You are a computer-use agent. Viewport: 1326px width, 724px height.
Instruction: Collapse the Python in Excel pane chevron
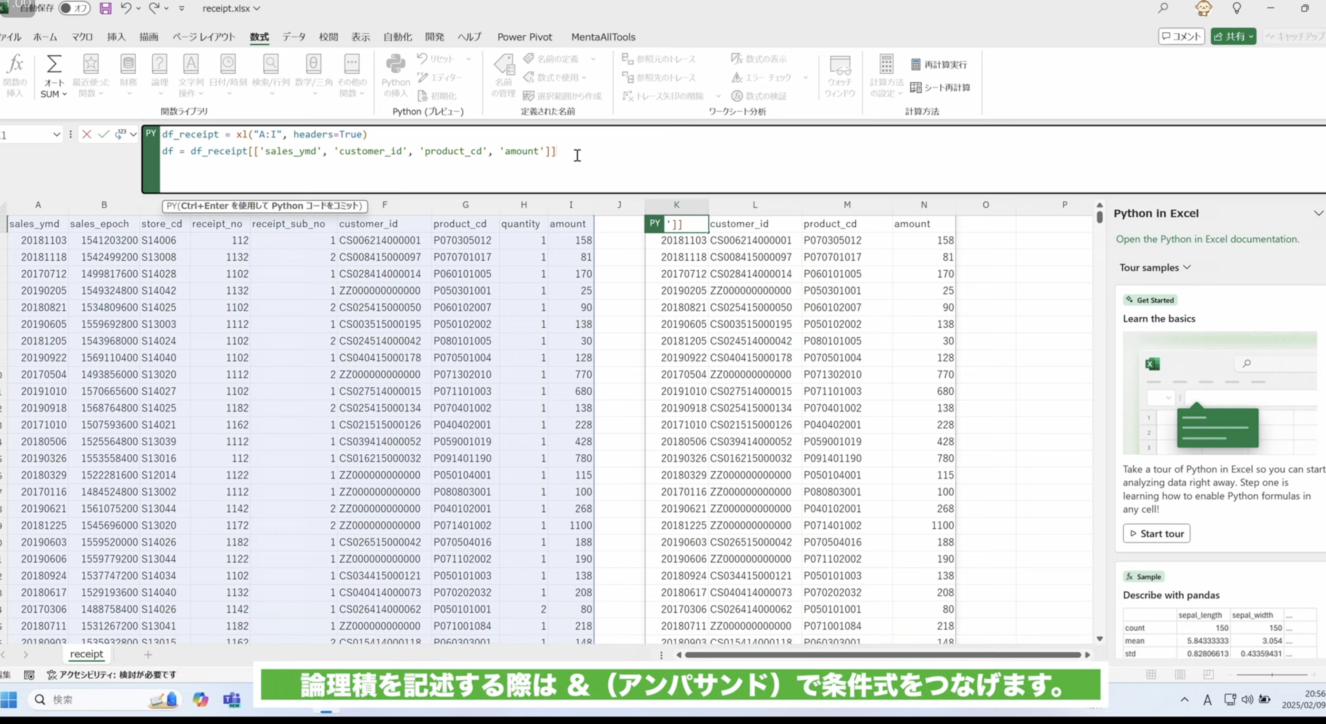1318,213
